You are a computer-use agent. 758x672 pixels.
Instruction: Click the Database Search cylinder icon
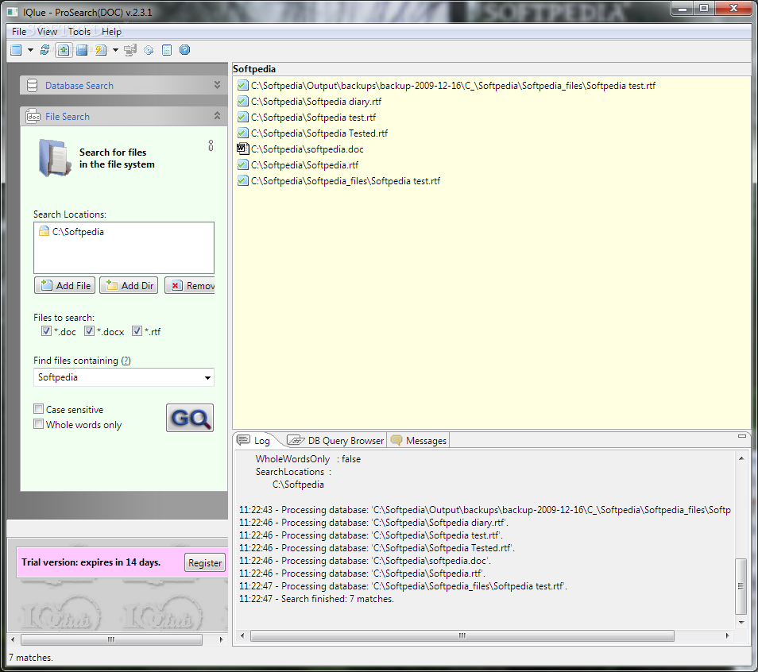(x=32, y=86)
